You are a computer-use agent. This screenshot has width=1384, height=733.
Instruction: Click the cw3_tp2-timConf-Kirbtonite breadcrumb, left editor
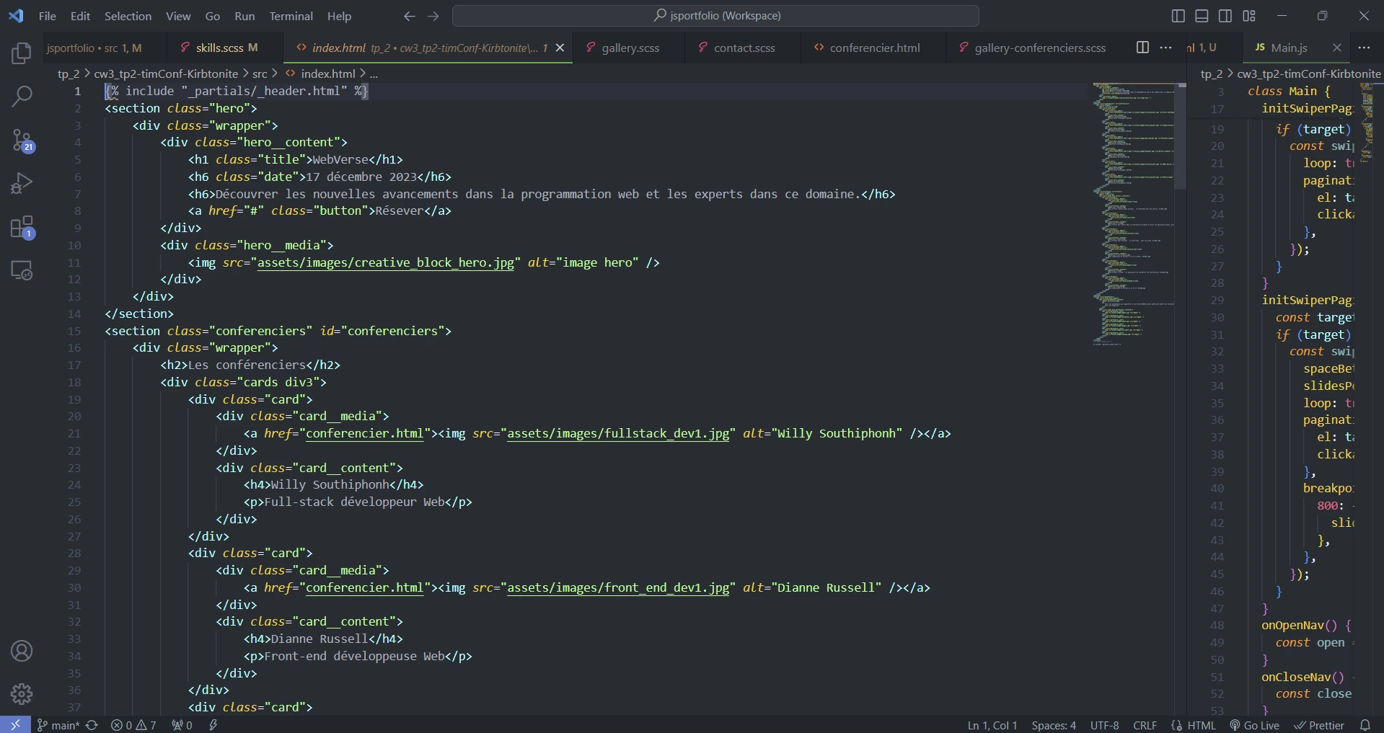[x=166, y=74]
